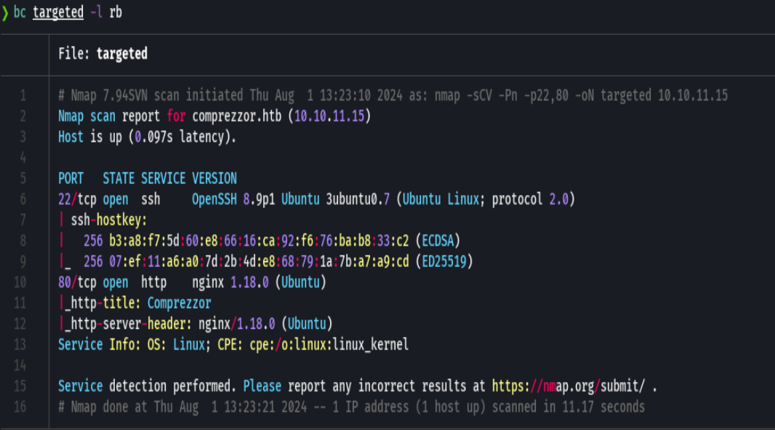Click the 22/tcp open ssh entry

point(109,199)
